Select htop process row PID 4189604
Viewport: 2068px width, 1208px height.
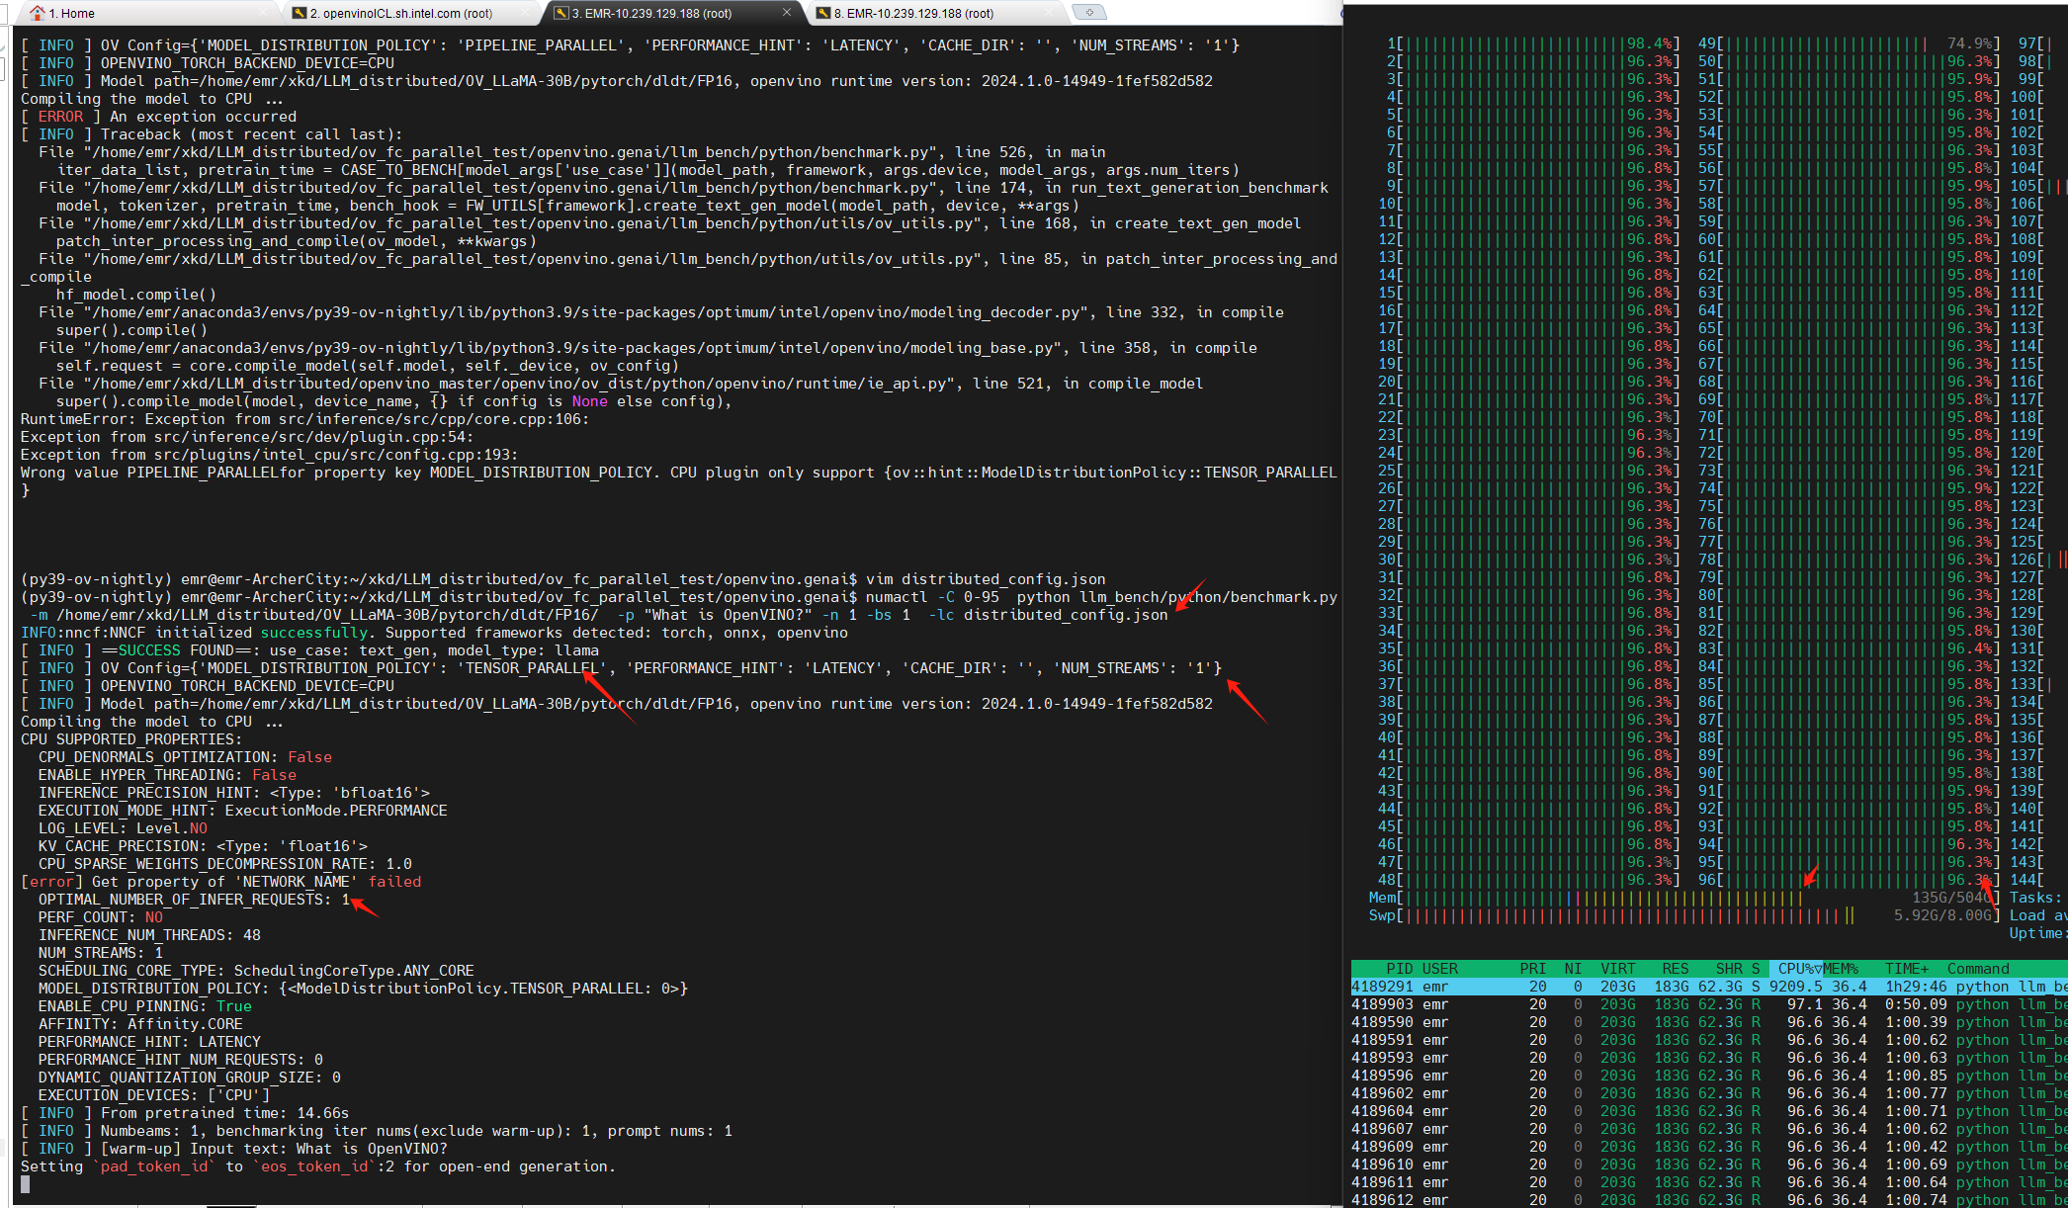point(1709,1111)
